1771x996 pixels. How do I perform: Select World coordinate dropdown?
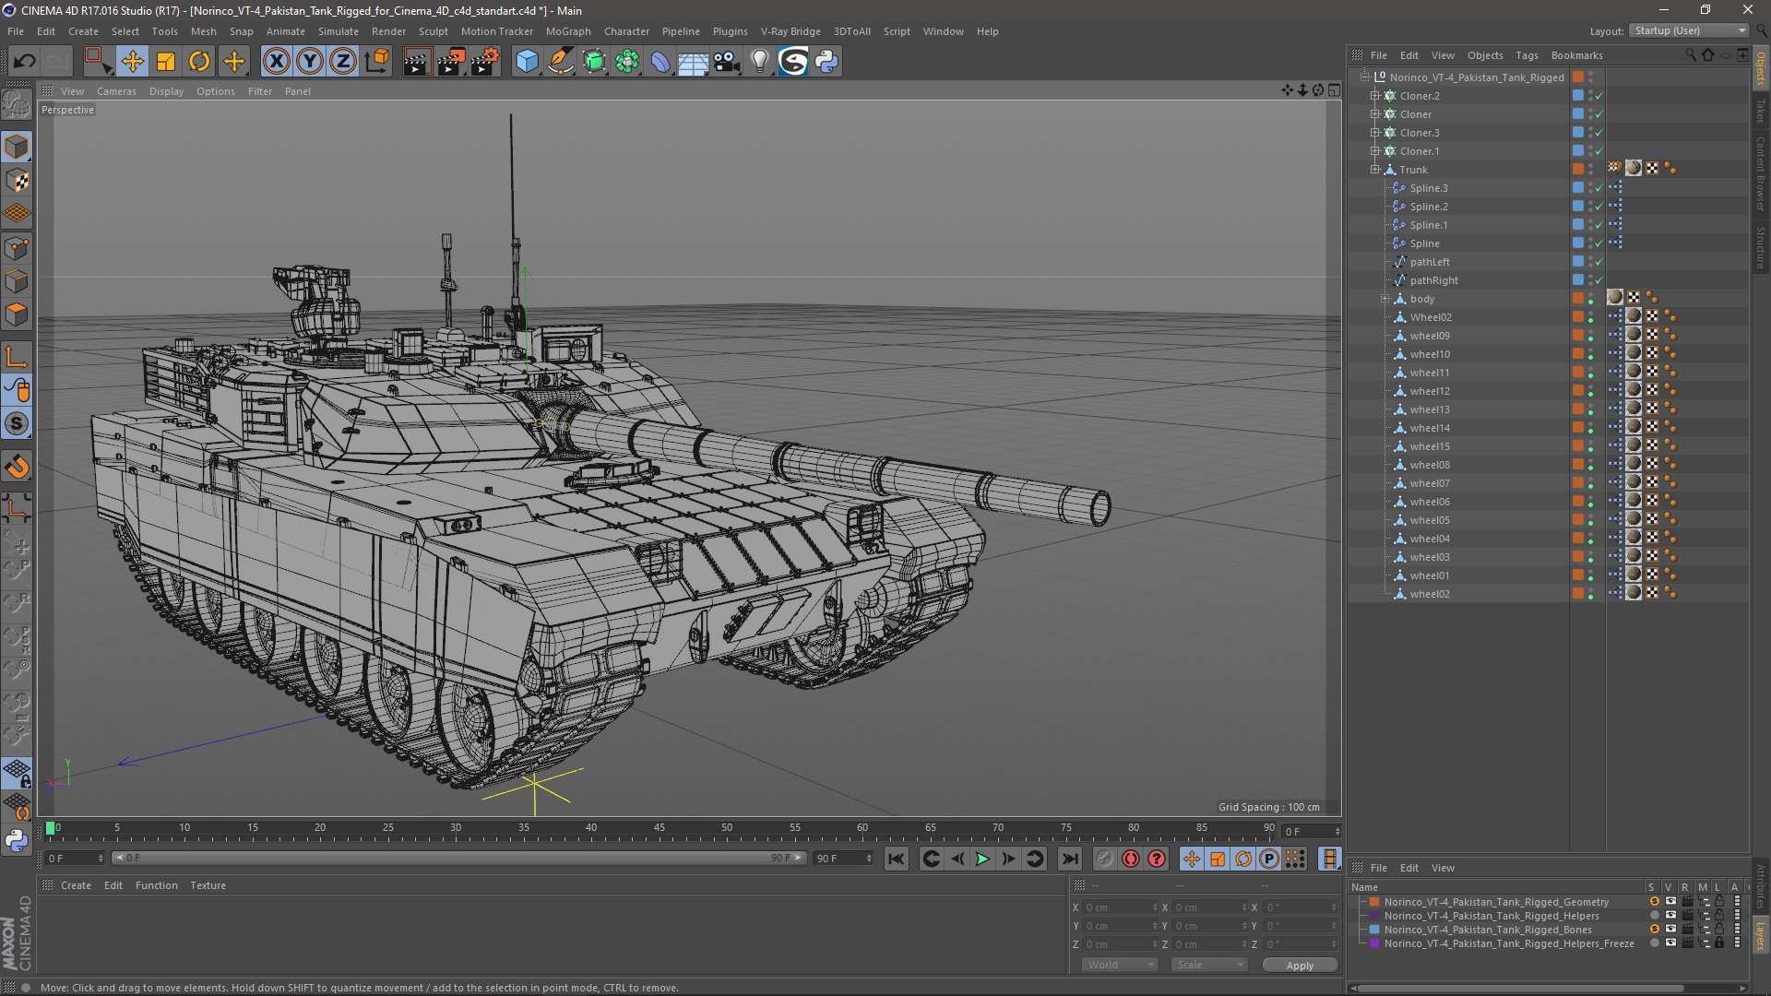pyautogui.click(x=1113, y=965)
